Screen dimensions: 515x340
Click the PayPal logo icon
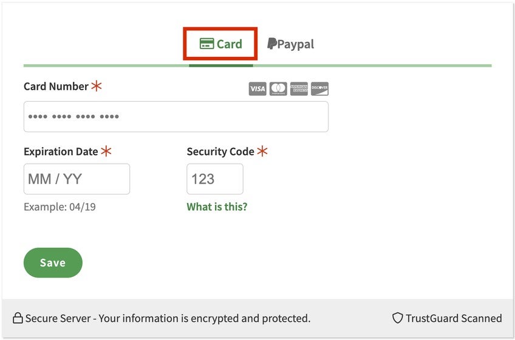point(272,44)
